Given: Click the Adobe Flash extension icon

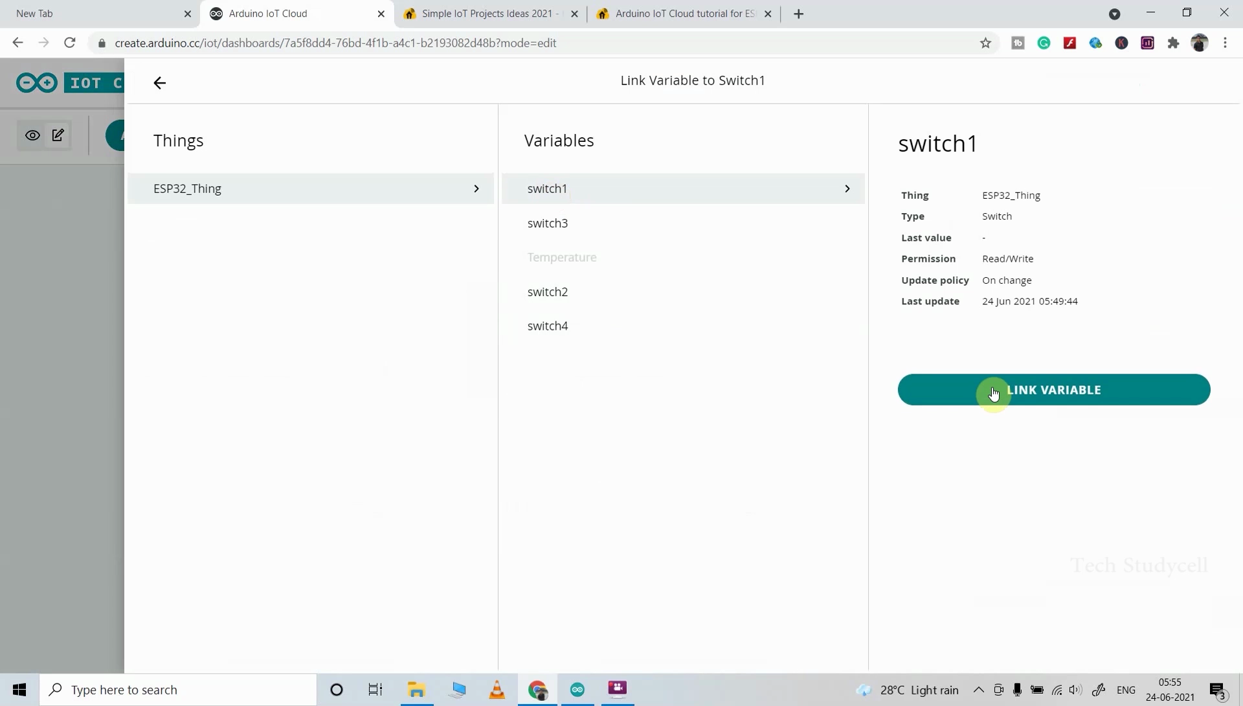Looking at the screenshot, I should click(1070, 43).
